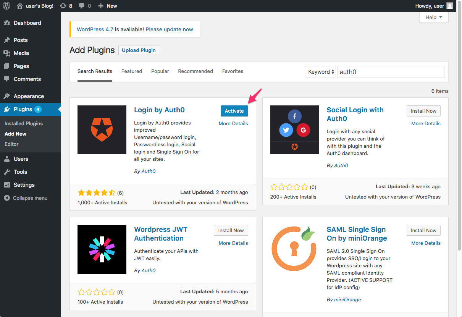462x317 pixels.
Task: Click the Wordpress JWT Authentication plugin thumbnail
Action: coord(102,249)
